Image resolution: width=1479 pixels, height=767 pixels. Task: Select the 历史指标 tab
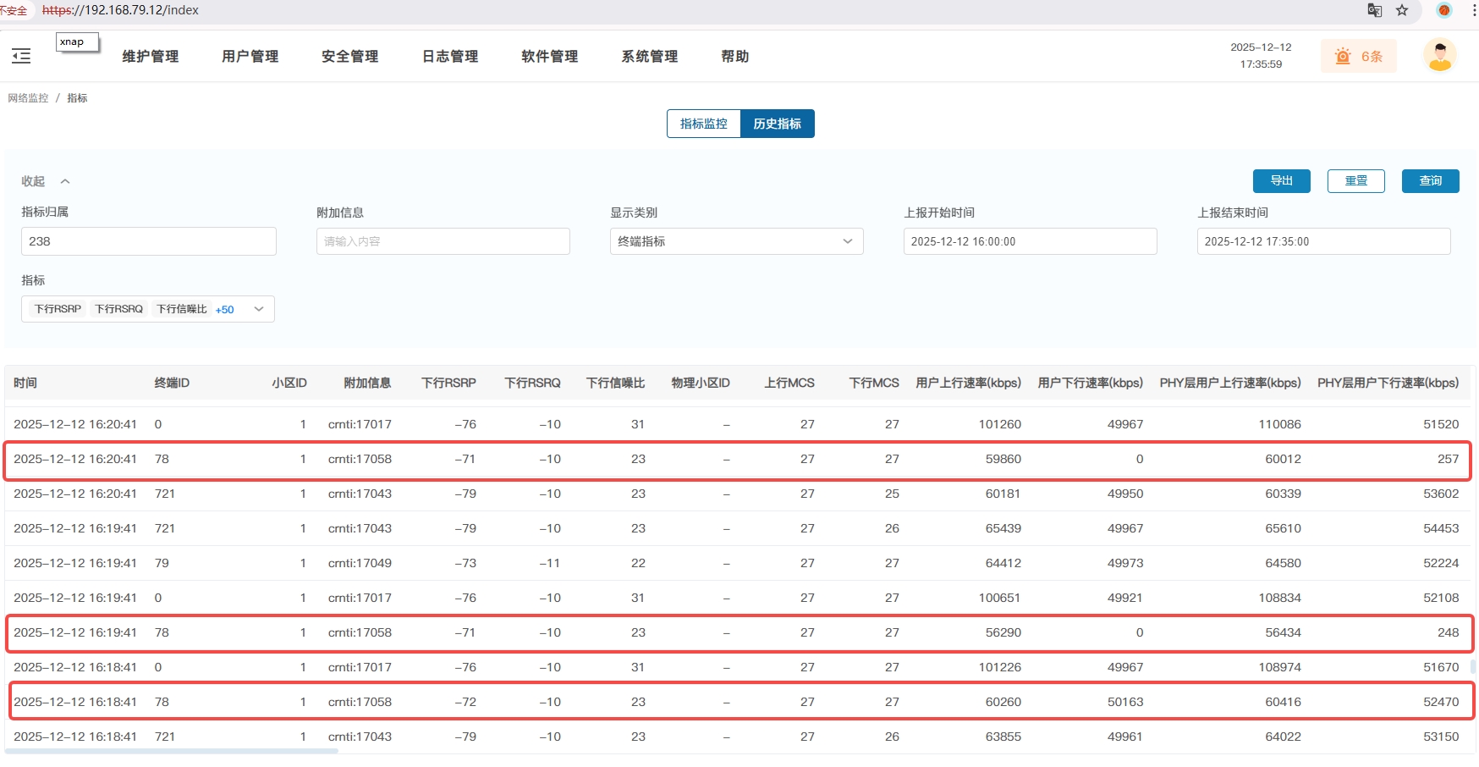click(x=777, y=124)
